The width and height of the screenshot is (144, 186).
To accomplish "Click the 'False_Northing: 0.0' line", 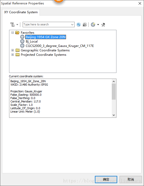I will pyautogui.click(x=23, y=98).
